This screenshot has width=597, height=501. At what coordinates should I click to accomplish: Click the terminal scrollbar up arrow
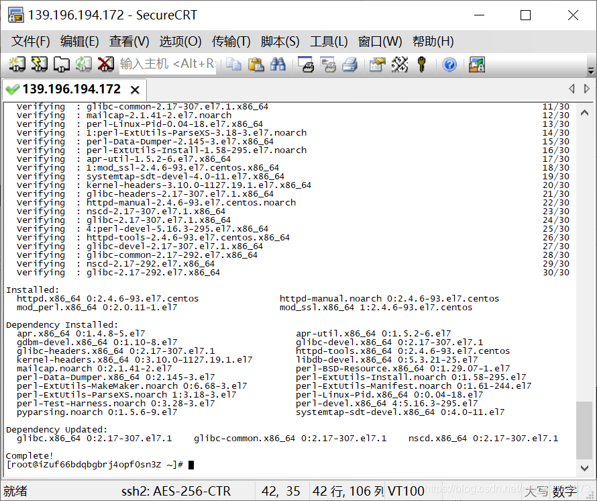point(584,112)
